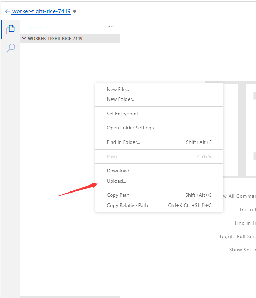Select Download... in the context menu
This screenshot has height=298, width=256.
pyautogui.click(x=120, y=171)
